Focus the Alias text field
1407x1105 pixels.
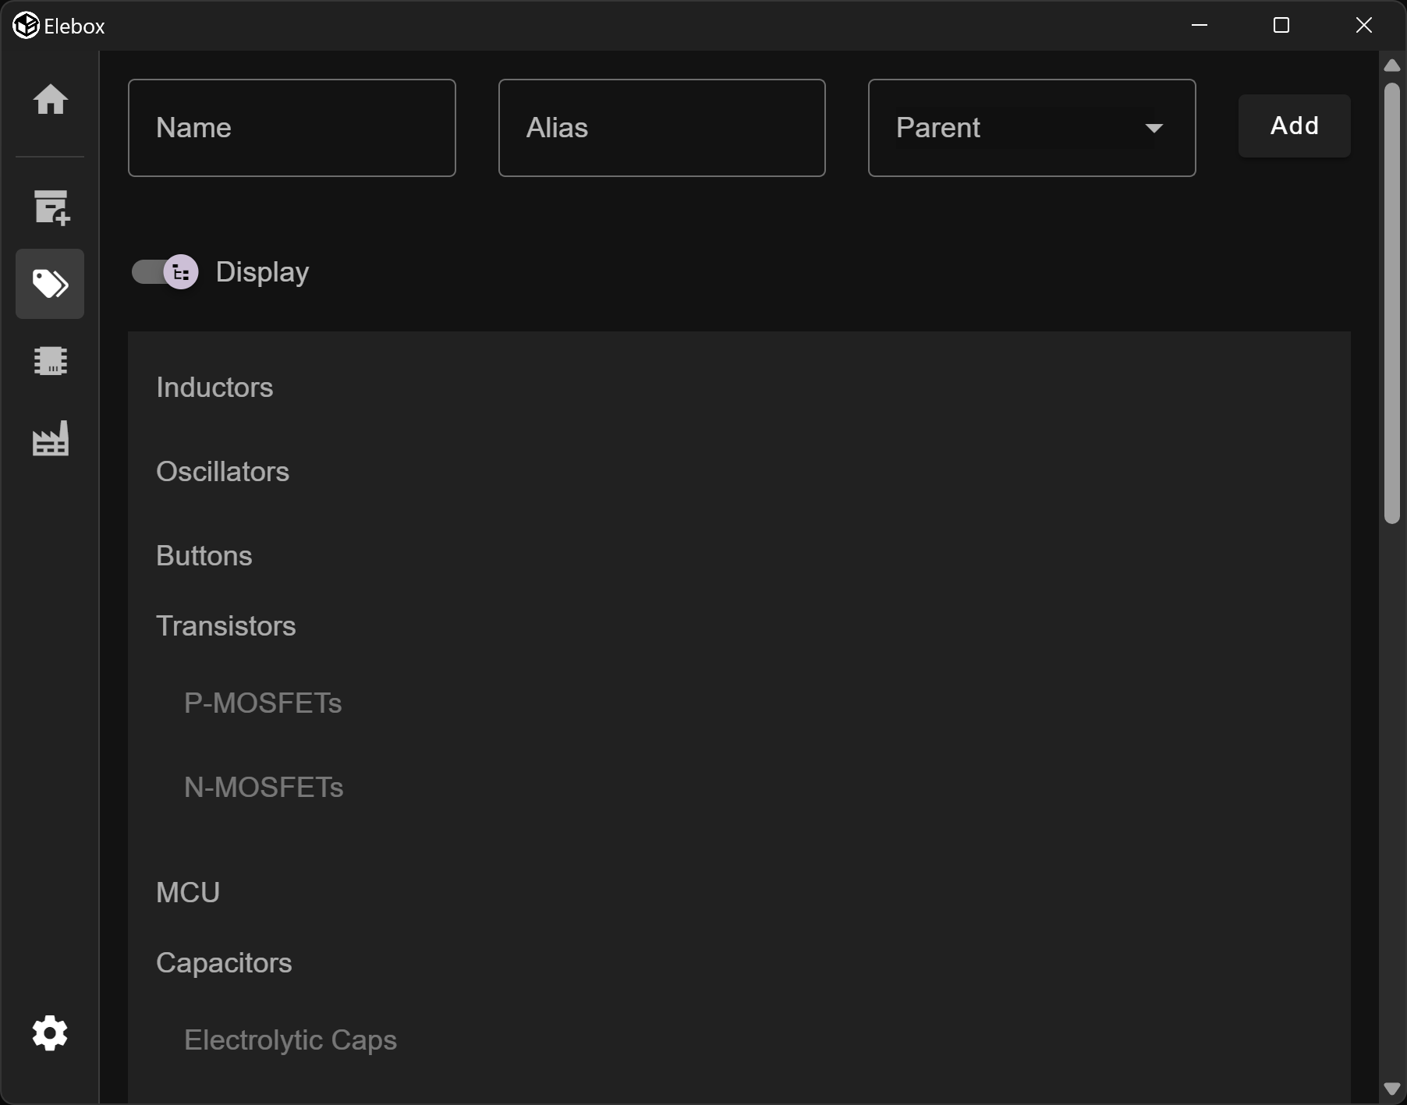pos(661,128)
